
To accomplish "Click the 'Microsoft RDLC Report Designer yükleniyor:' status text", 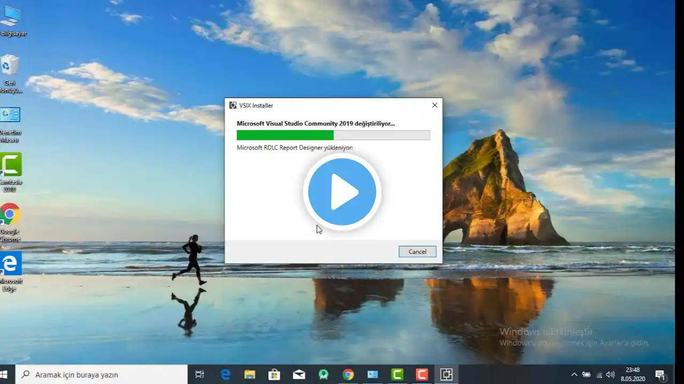I will coord(295,148).
